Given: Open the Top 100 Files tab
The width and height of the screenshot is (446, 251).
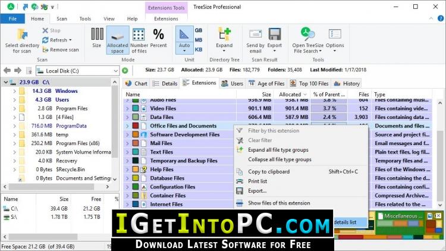Looking at the screenshot, I should tap(309, 83).
